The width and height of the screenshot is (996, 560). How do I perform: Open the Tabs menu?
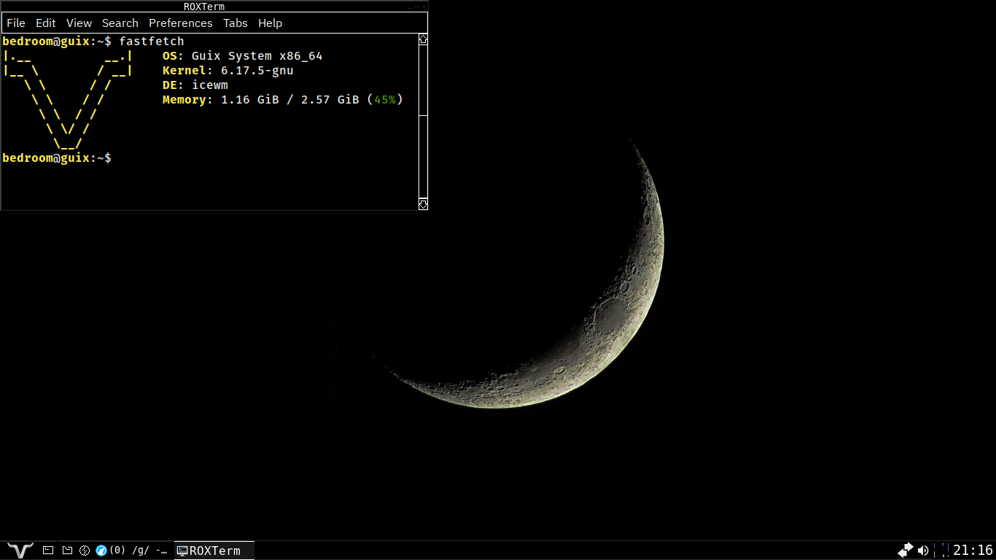(236, 23)
